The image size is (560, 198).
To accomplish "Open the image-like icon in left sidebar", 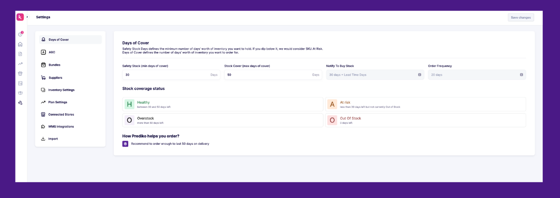I will tap(20, 83).
